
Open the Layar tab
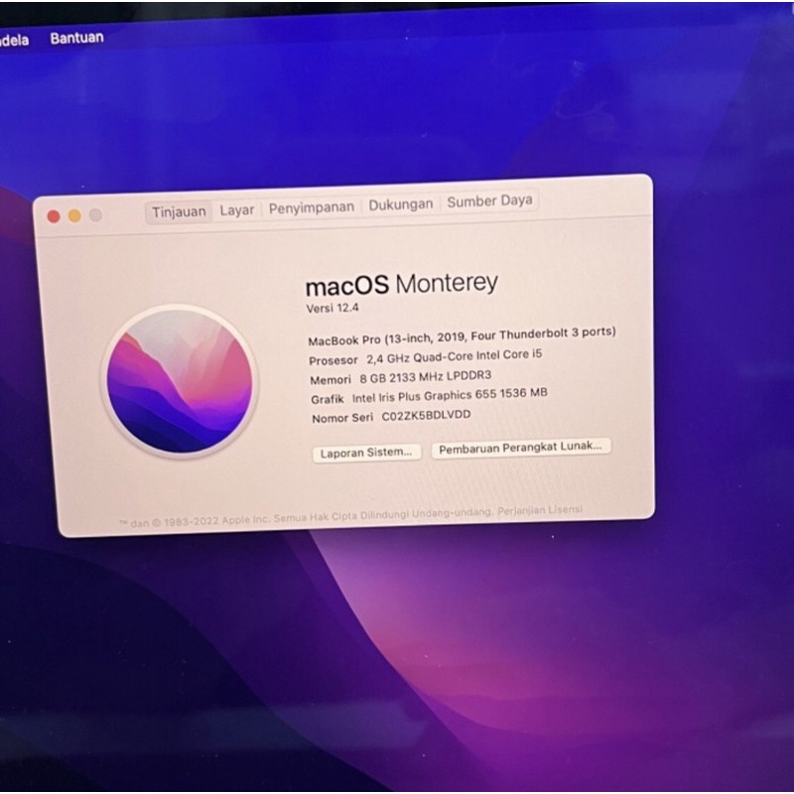pos(236,209)
